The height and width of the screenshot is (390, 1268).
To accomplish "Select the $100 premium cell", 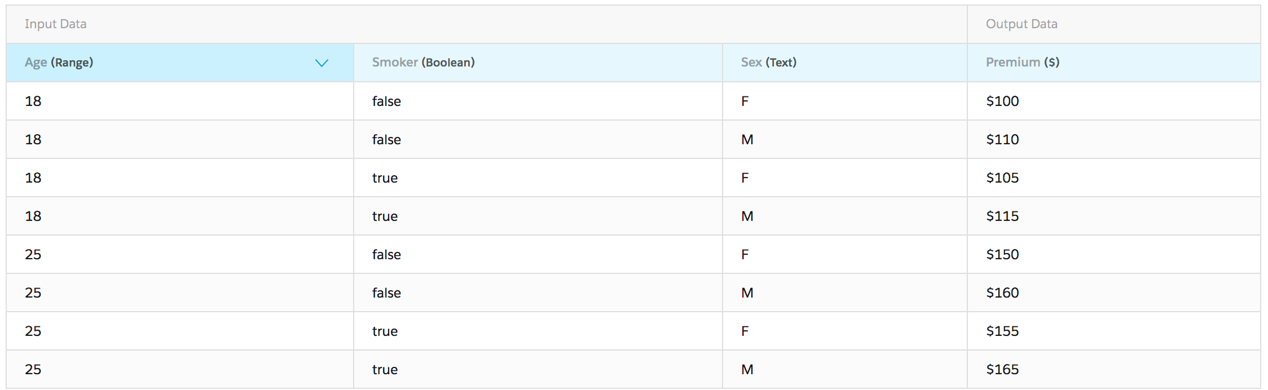I will point(1114,101).
